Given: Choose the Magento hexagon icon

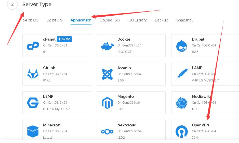Looking at the screenshot, I should (107, 103).
